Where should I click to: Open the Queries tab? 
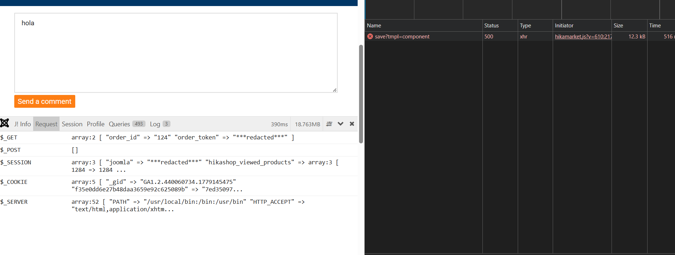tap(127, 124)
